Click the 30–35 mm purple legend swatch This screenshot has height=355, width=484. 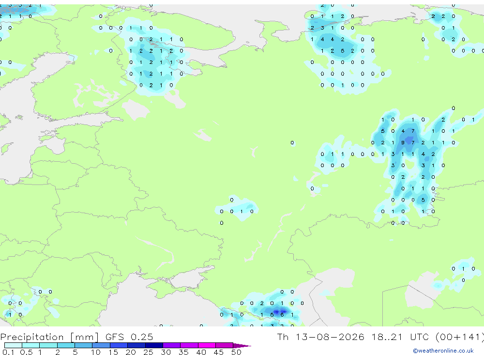tap(171, 345)
